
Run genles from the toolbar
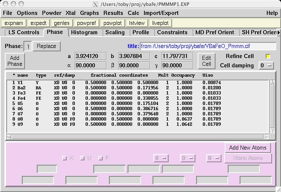[62, 23]
